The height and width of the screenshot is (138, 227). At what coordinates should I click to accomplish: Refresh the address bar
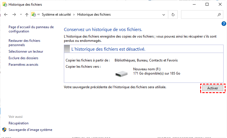point(173,15)
